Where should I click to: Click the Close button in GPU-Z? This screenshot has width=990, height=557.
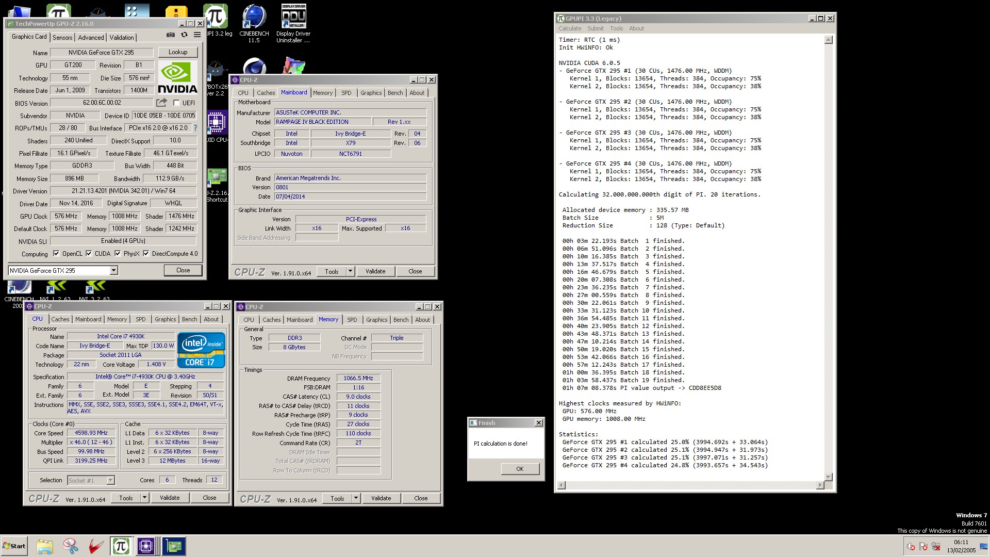(x=183, y=270)
